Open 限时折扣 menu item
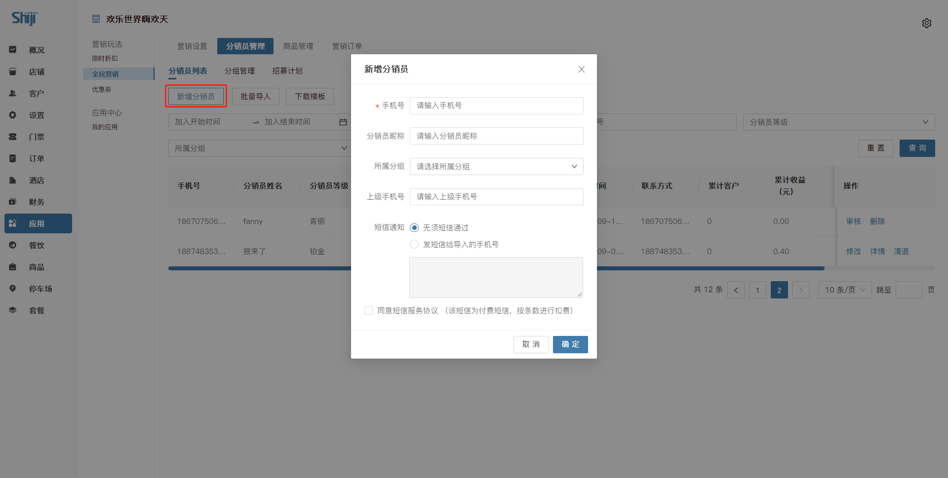Image resolution: width=948 pixels, height=478 pixels. 105,58
